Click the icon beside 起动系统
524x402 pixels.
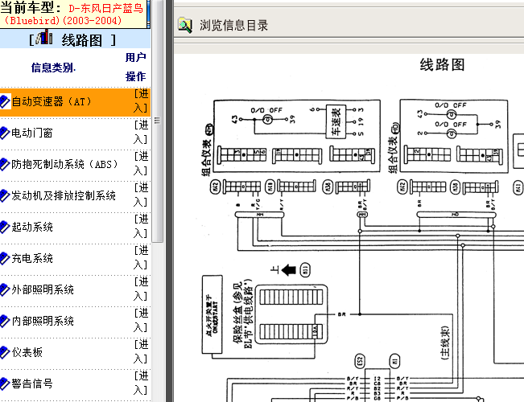pyautogui.click(x=5, y=228)
